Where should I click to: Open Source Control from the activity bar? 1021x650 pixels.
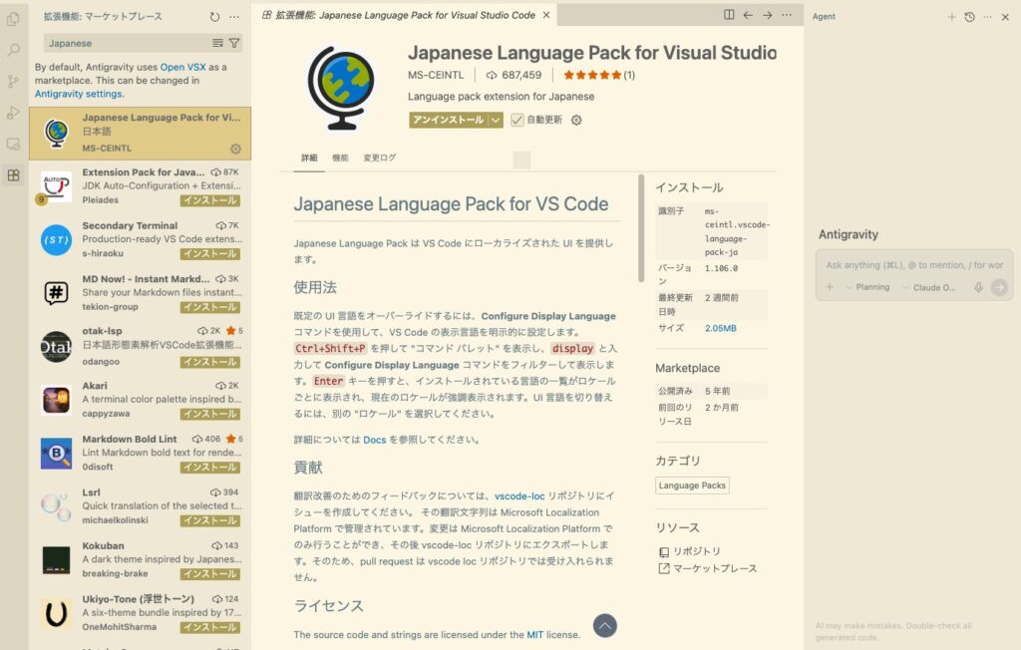[13, 81]
